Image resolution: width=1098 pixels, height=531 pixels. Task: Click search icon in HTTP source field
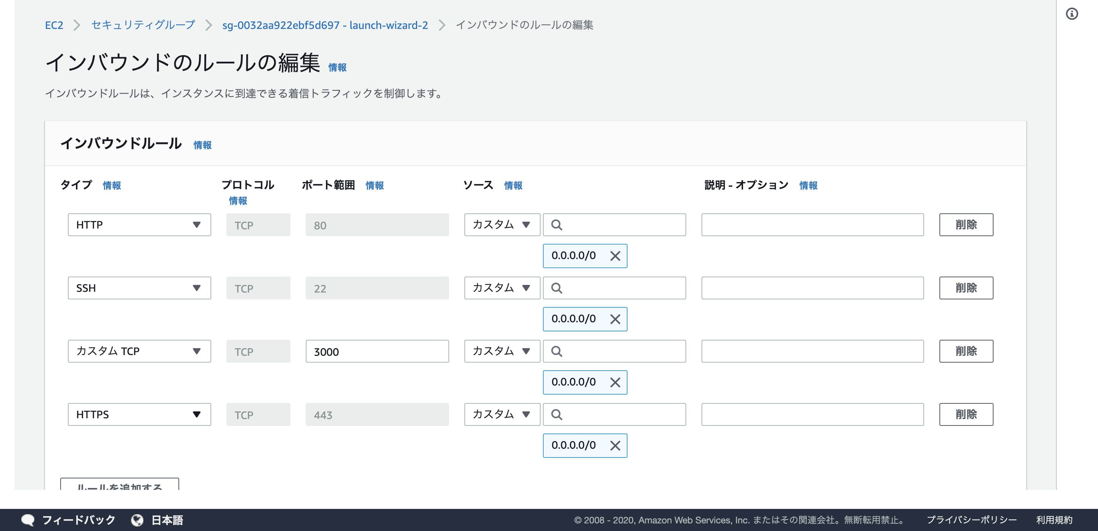point(556,225)
